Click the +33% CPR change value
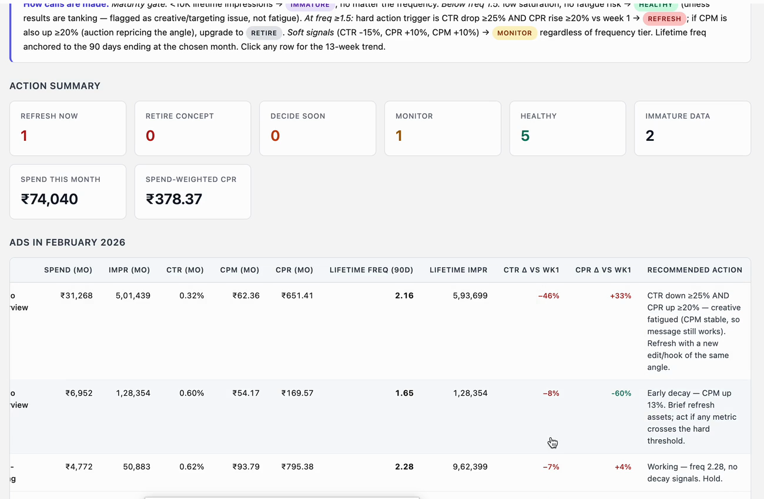Image resolution: width=764 pixels, height=499 pixels. click(x=621, y=296)
